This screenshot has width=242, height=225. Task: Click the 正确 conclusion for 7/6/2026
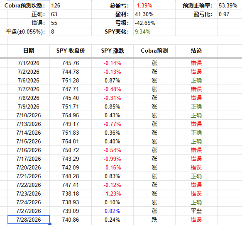point(196,80)
